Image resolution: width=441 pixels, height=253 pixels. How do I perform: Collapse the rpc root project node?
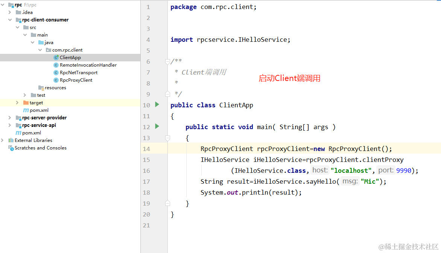(x=3, y=5)
